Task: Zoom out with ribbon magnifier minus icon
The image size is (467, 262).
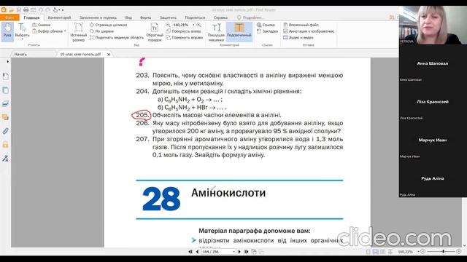Action: (x=168, y=25)
